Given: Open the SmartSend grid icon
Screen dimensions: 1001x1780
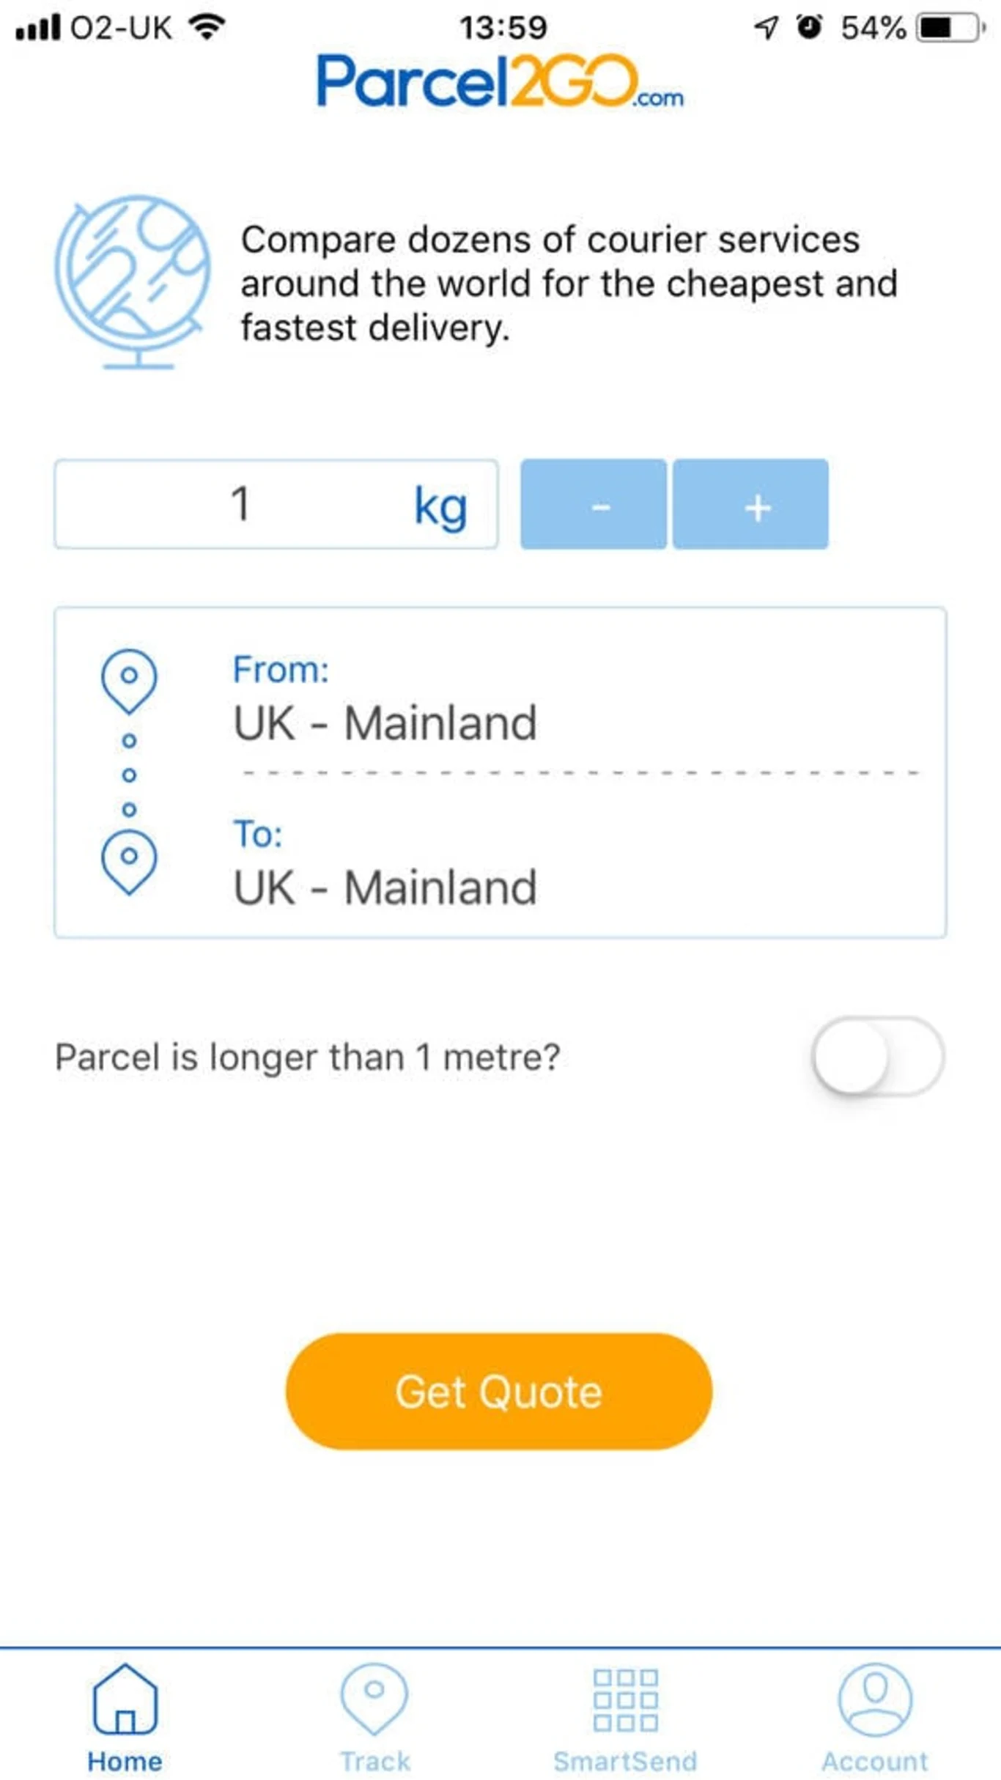Looking at the screenshot, I should pyautogui.click(x=625, y=1699).
